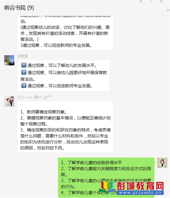Click the blue number 3 emoji
The height and width of the screenshot is (198, 170).
coord(24,85)
